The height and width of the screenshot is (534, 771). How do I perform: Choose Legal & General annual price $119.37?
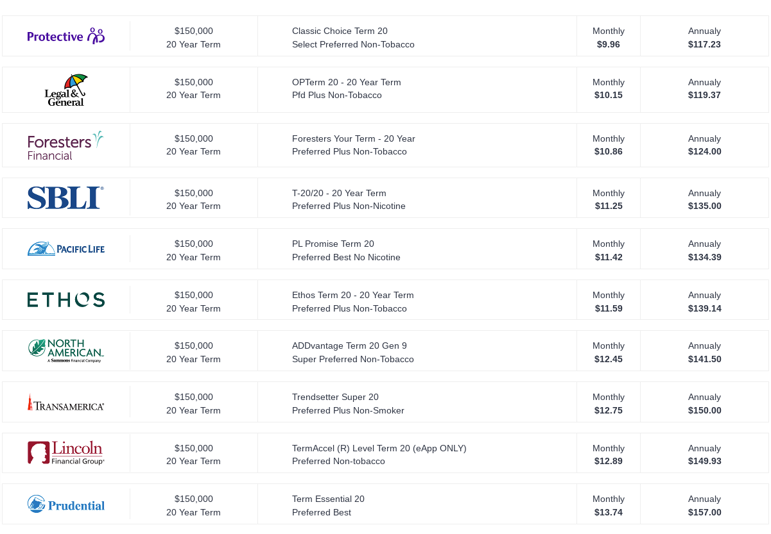[x=704, y=95]
